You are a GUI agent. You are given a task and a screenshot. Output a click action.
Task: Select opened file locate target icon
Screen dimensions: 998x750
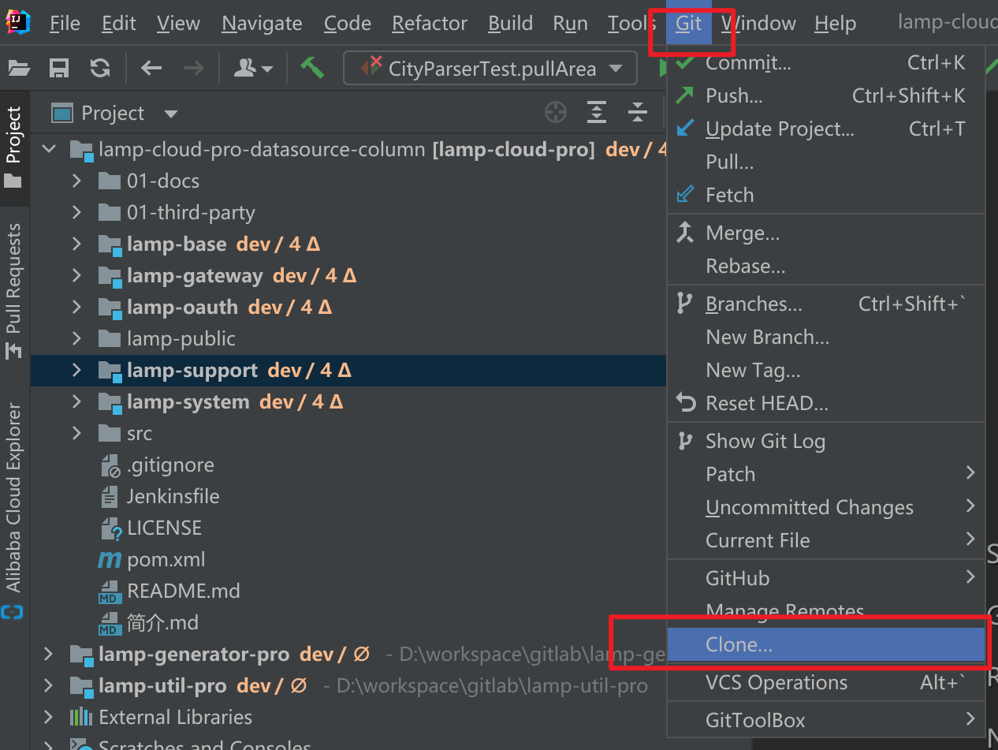556,113
